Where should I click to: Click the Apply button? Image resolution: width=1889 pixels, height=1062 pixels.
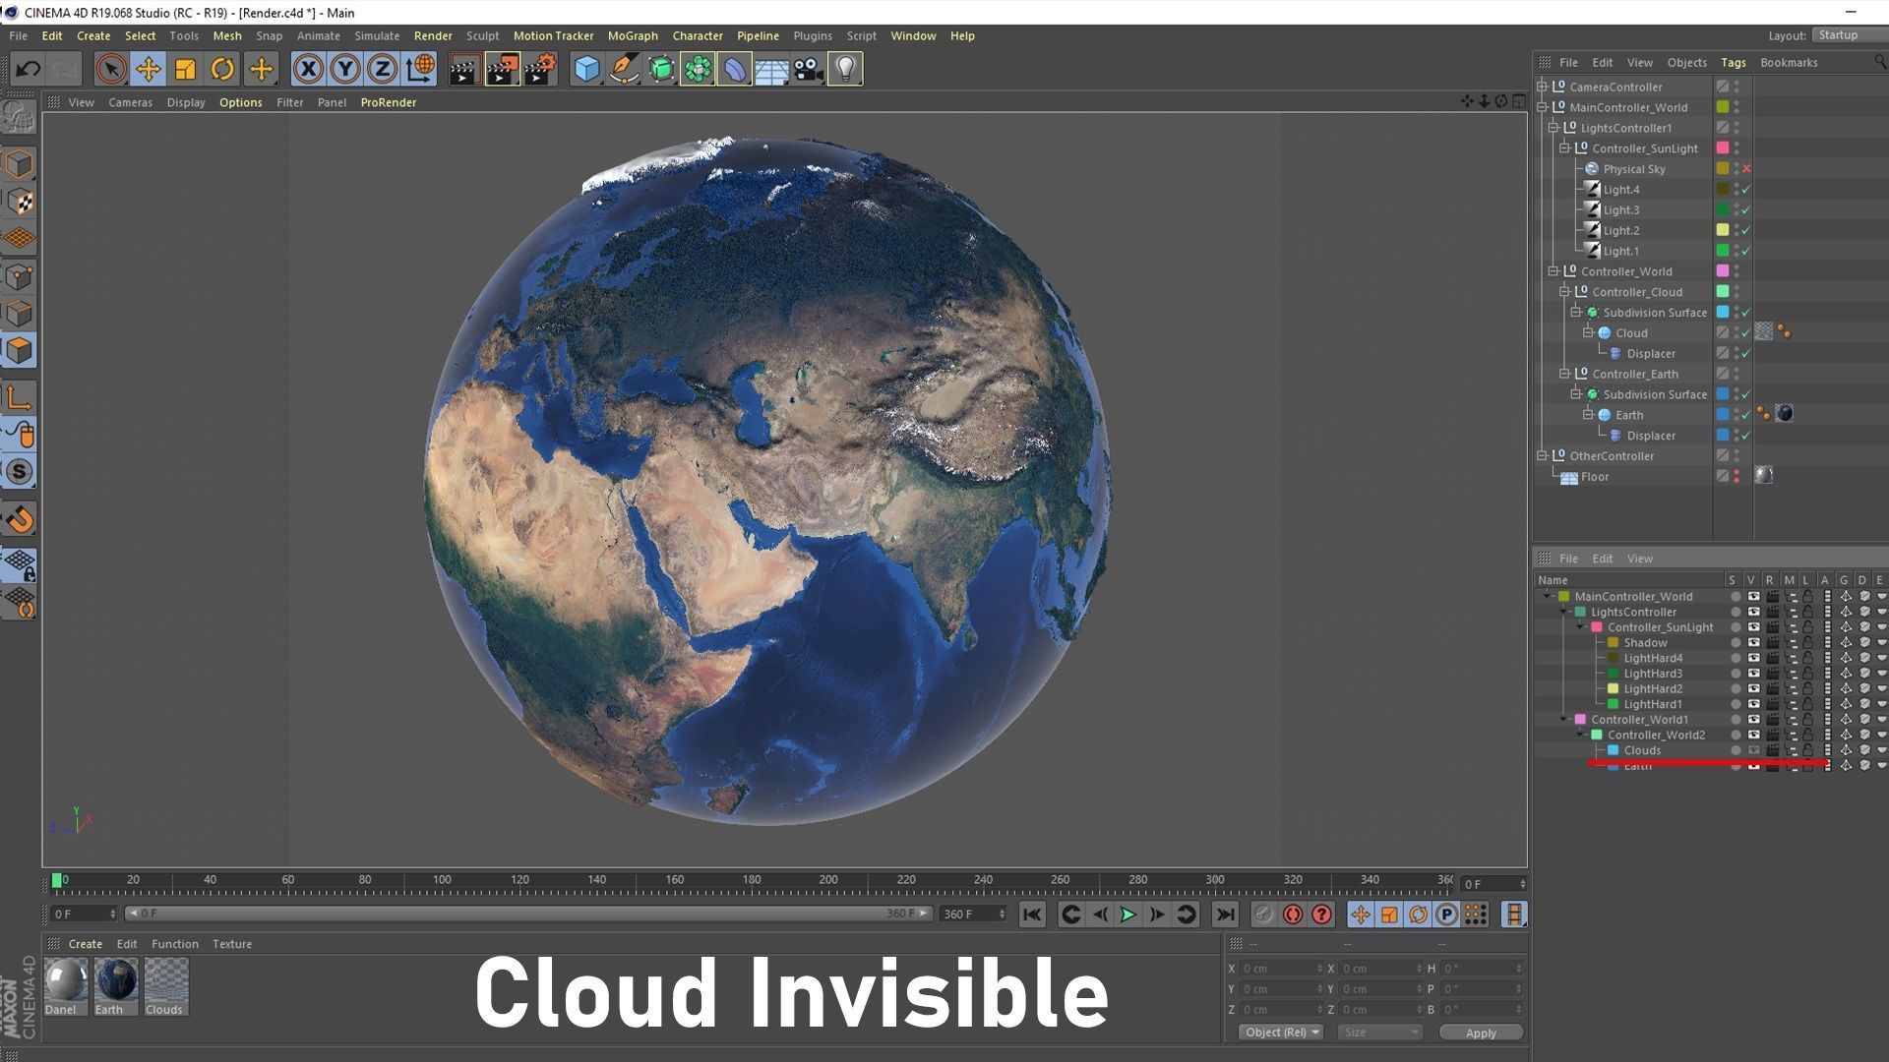click(x=1480, y=1032)
